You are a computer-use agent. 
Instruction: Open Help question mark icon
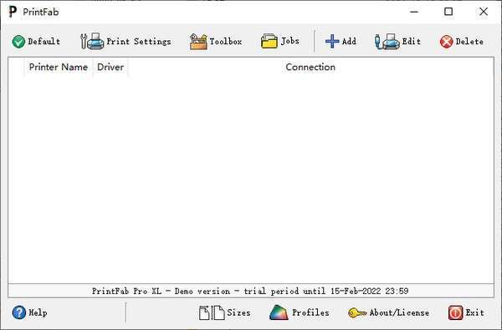[x=19, y=312]
